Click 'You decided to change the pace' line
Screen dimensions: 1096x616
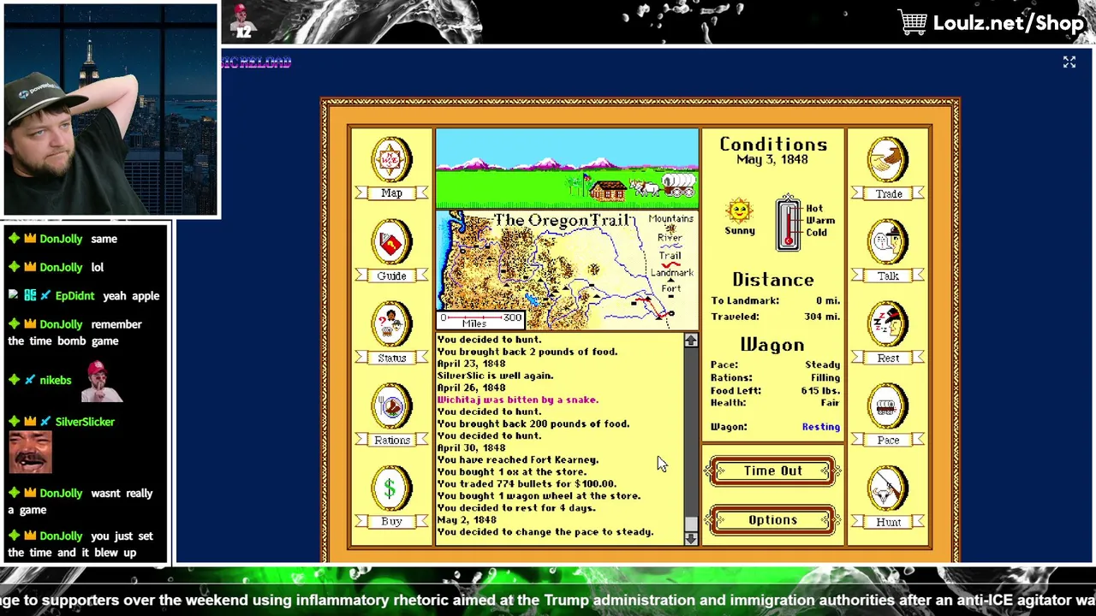(x=545, y=531)
